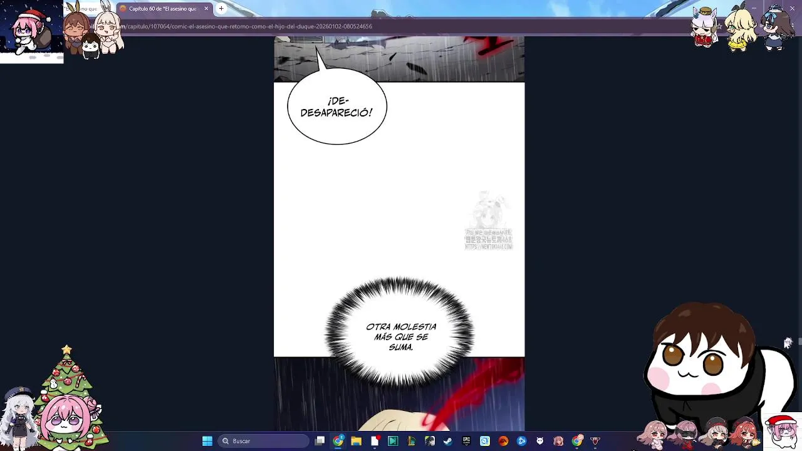Open File Explorer from the taskbar
Viewport: 802px width, 451px height.
pos(357,441)
